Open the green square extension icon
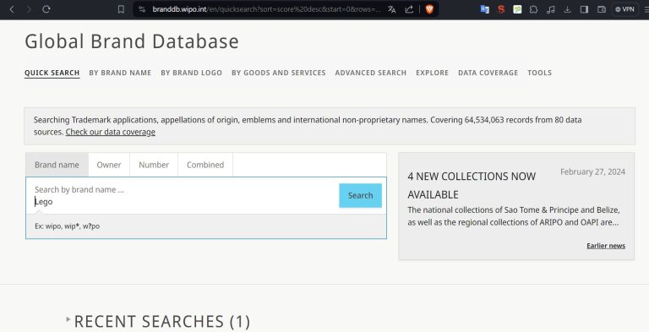Viewport: 649px width, 332px height. tap(517, 9)
